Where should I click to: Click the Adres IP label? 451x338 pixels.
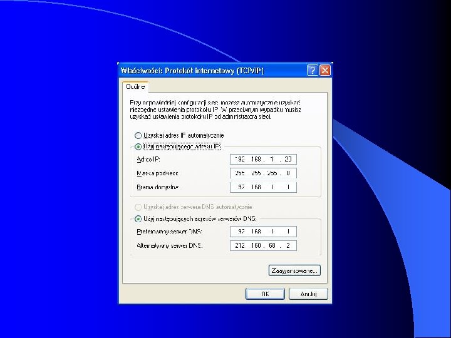148,159
